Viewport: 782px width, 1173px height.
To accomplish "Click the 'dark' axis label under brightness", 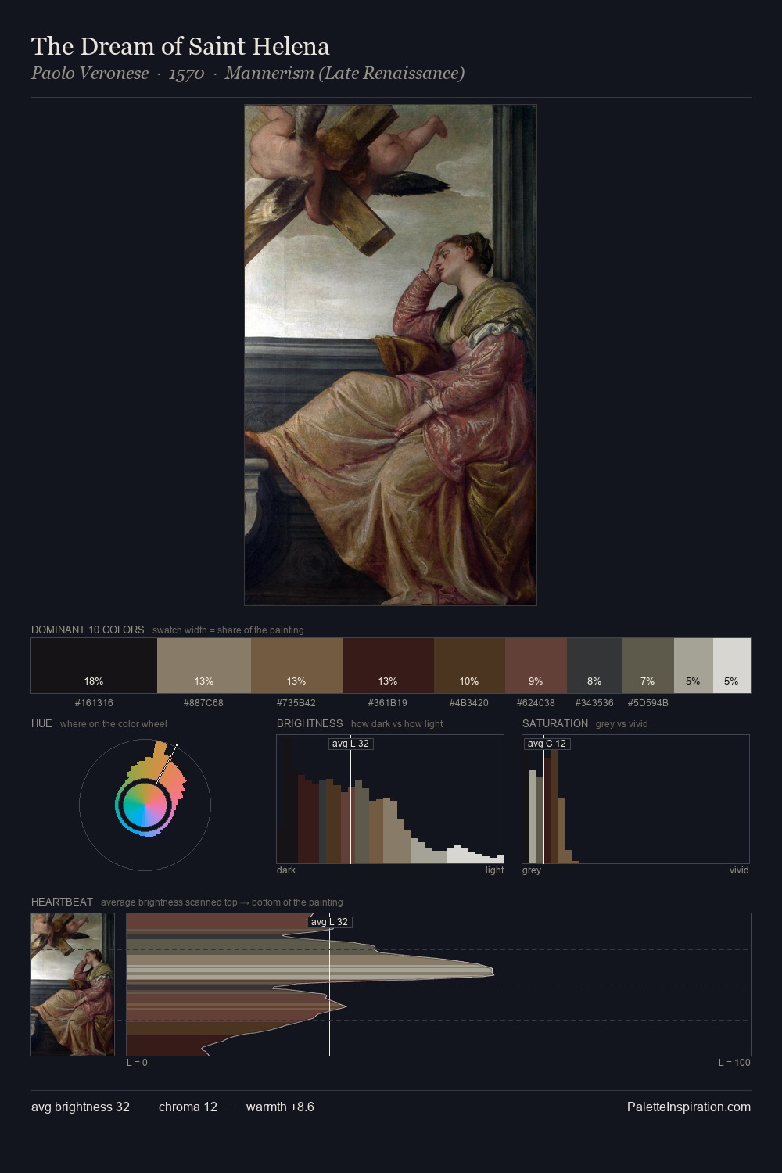I will tap(286, 870).
